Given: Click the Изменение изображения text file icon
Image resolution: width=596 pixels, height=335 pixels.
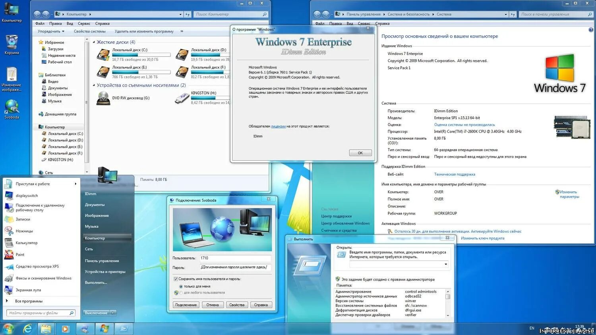Looking at the screenshot, I should [x=12, y=79].
